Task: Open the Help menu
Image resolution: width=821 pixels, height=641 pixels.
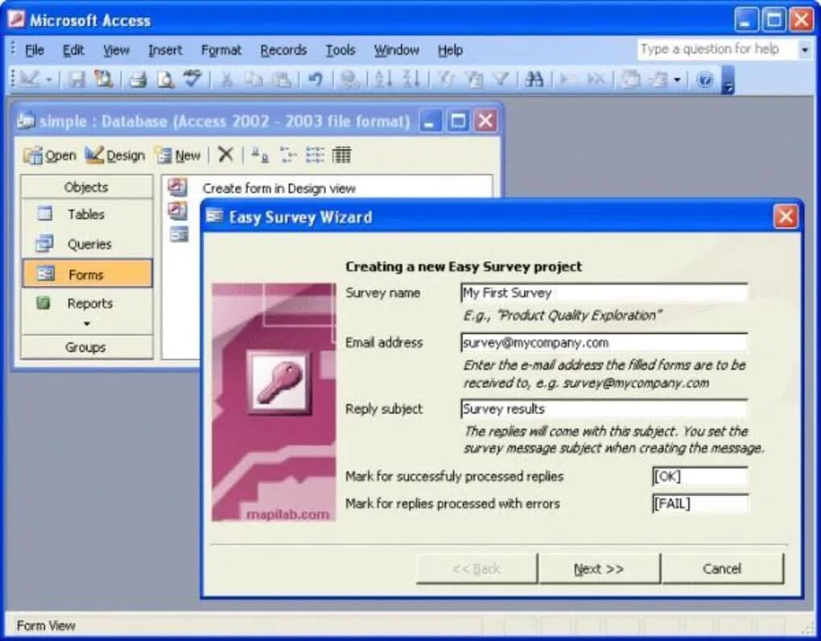Action: pyautogui.click(x=450, y=50)
